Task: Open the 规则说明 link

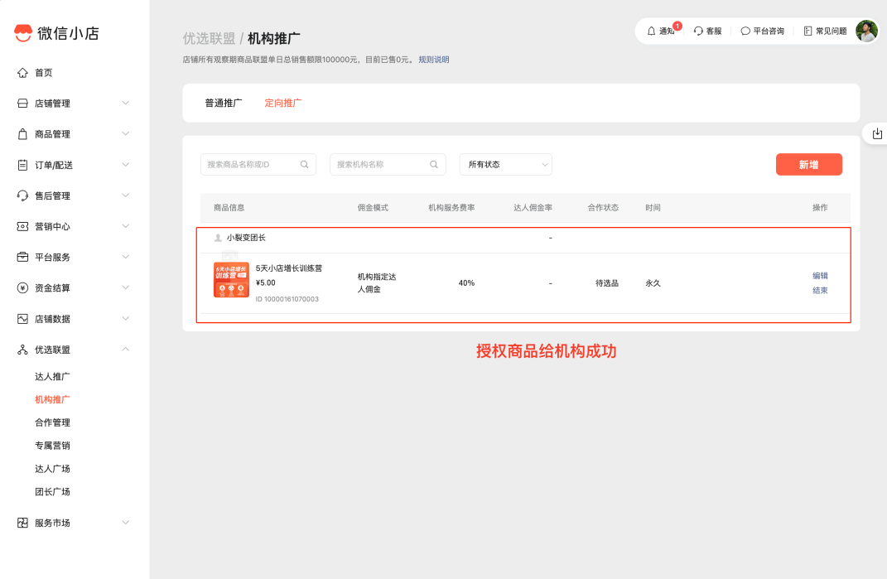Action: pyautogui.click(x=435, y=59)
